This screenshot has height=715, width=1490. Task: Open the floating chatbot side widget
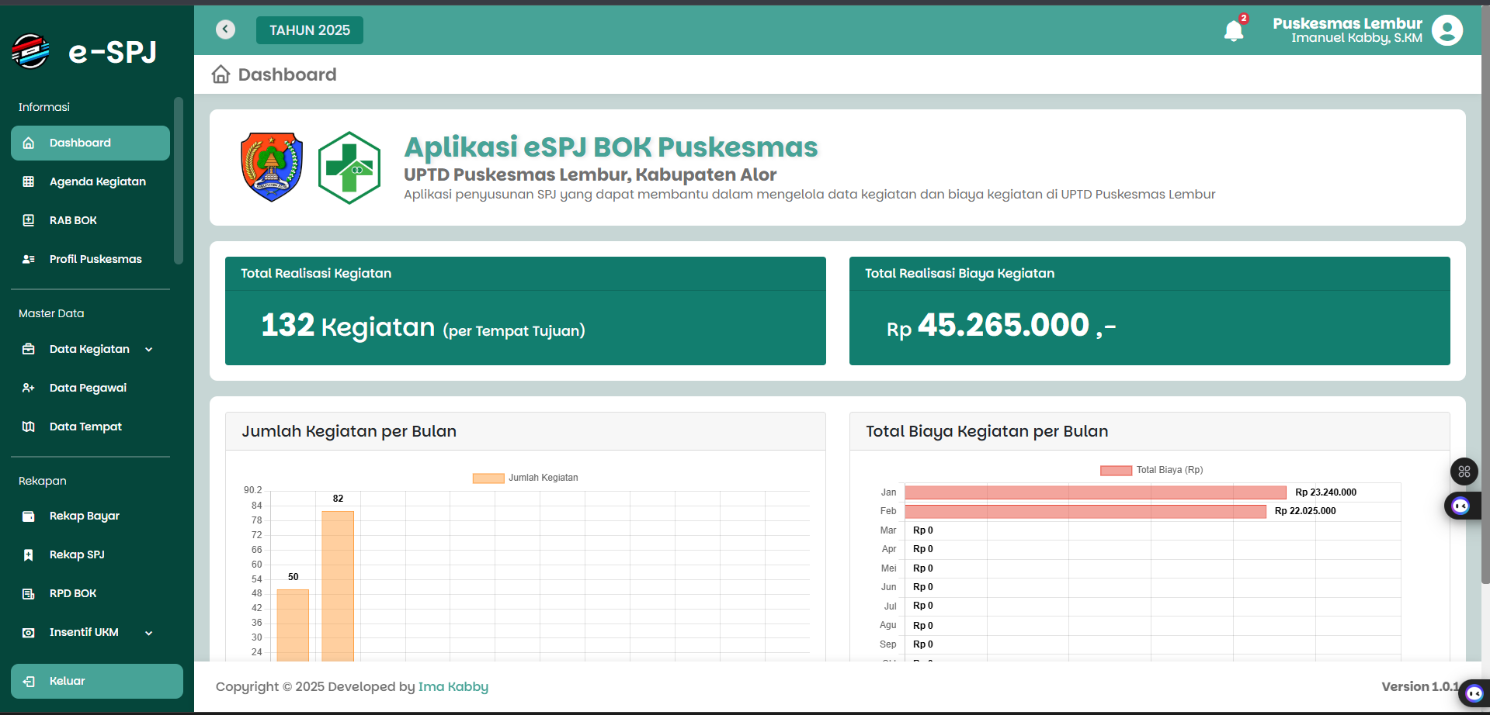click(x=1461, y=506)
